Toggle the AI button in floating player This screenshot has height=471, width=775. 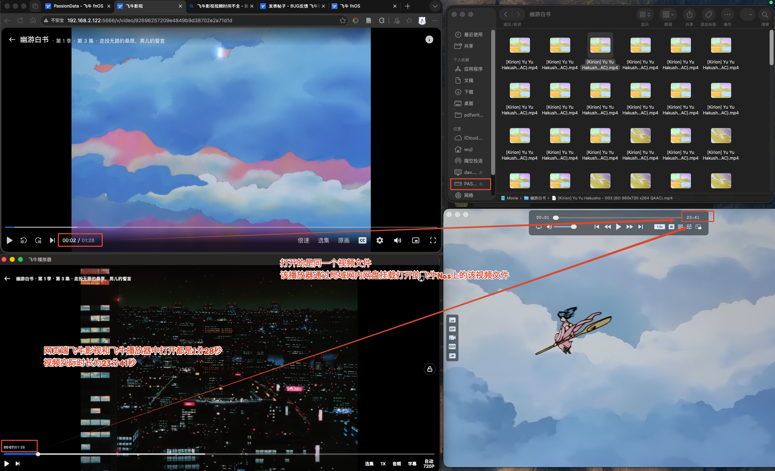point(671,227)
